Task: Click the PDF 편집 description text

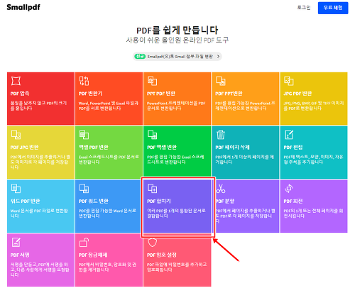Action: (x=313, y=160)
